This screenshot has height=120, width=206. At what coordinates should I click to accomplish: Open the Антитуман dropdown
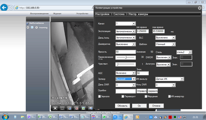[x=163, y=64]
